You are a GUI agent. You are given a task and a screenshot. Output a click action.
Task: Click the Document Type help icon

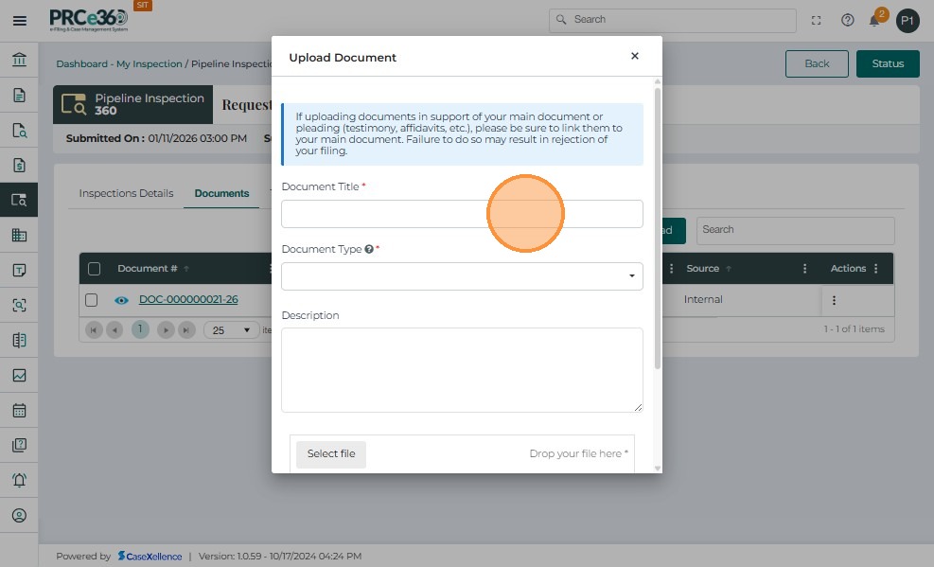(369, 249)
